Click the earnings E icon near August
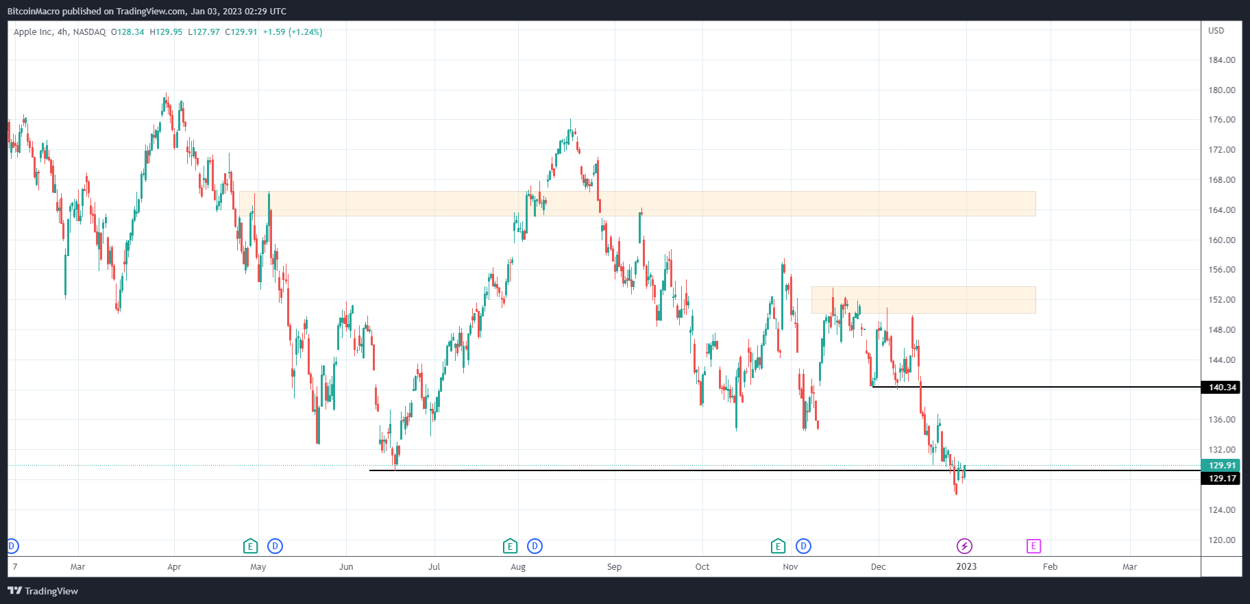Image resolution: width=1250 pixels, height=604 pixels. click(509, 546)
